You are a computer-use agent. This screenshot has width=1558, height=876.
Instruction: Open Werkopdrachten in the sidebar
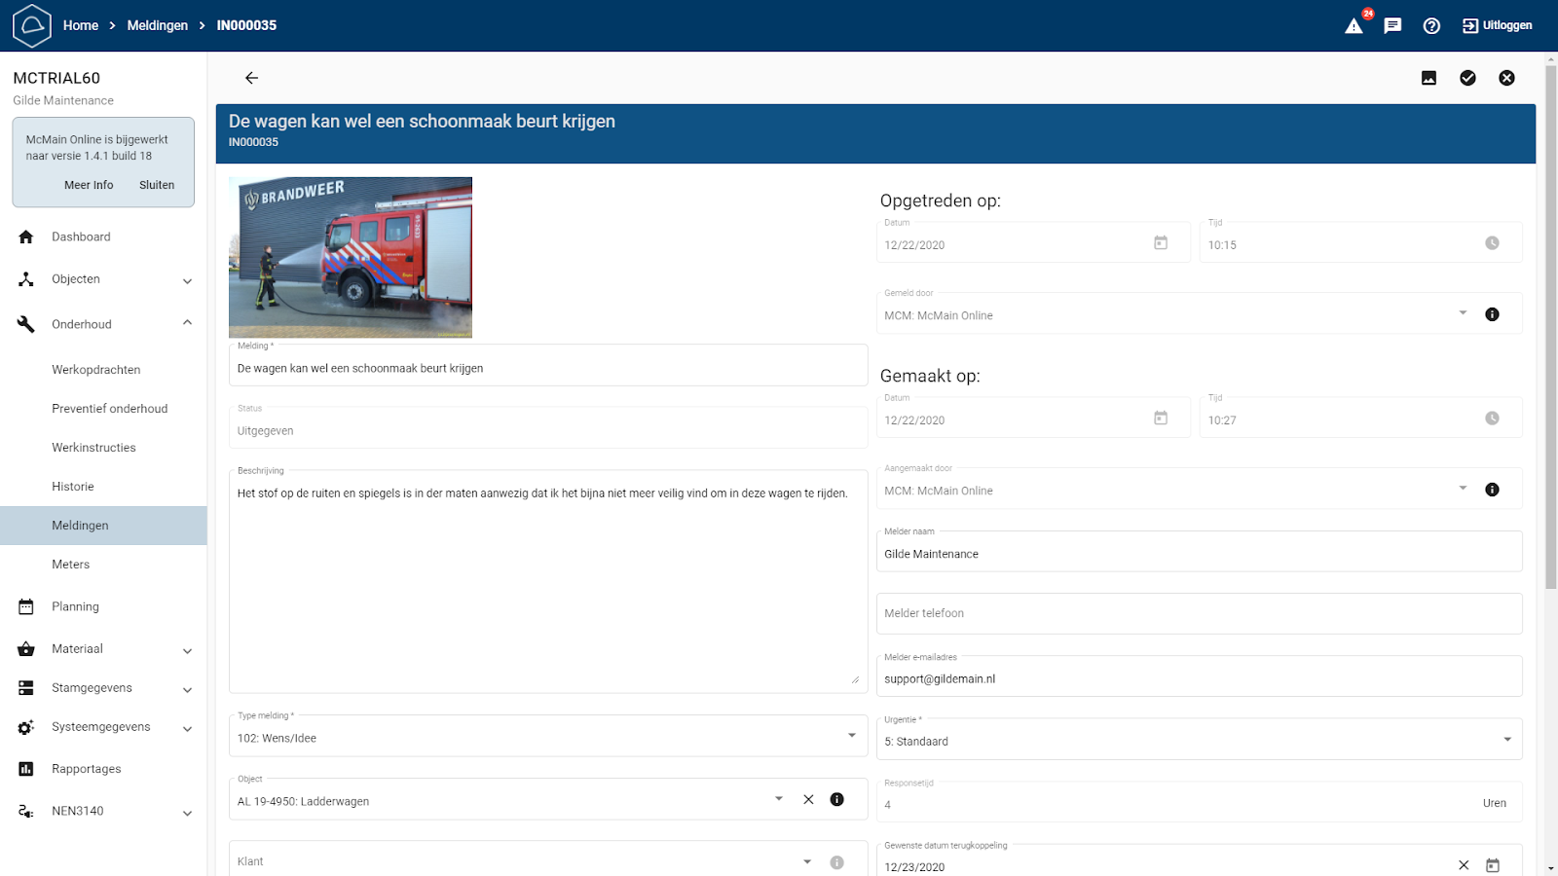coord(96,370)
